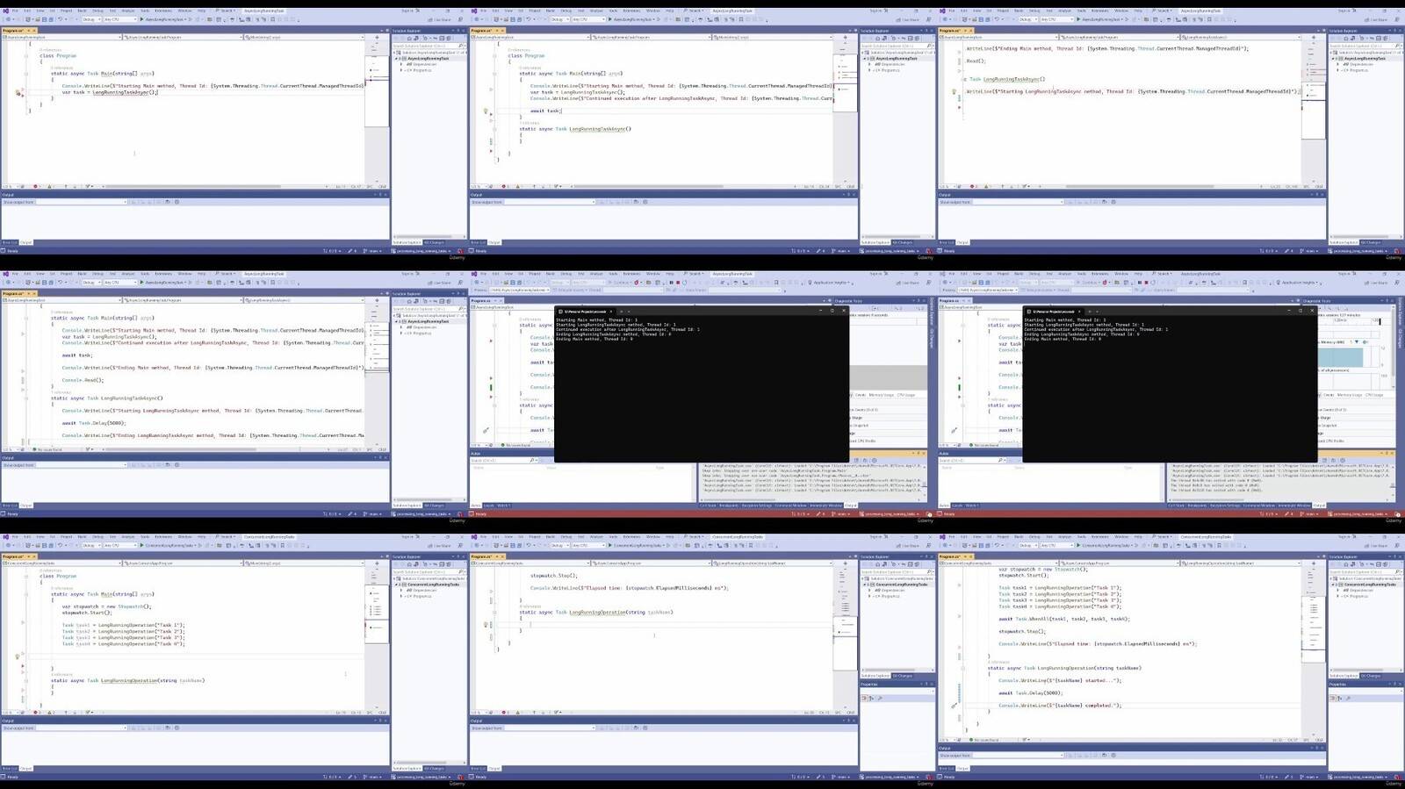Click Undo icon in top-middle frame toolbar
The width and height of the screenshot is (1405, 789).
(529, 19)
